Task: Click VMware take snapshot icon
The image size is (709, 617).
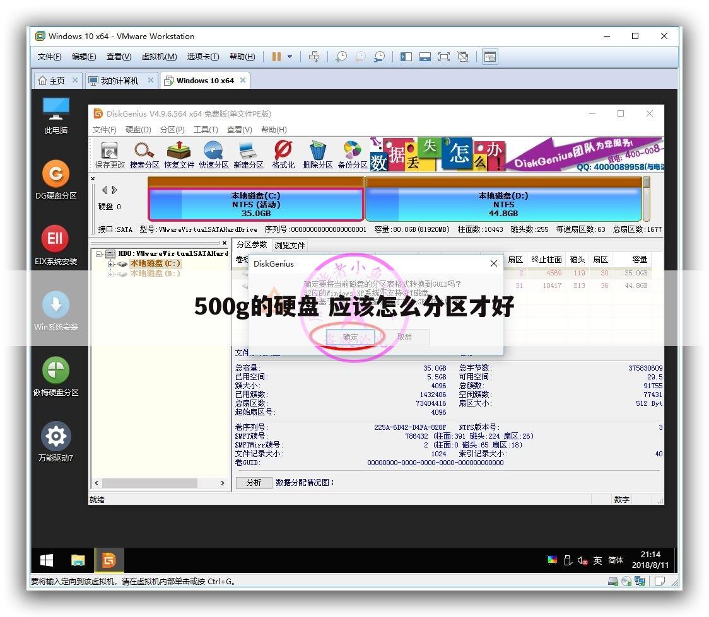Action: pyautogui.click(x=341, y=57)
